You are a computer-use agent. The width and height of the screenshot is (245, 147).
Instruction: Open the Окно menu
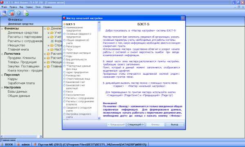pos(38,7)
